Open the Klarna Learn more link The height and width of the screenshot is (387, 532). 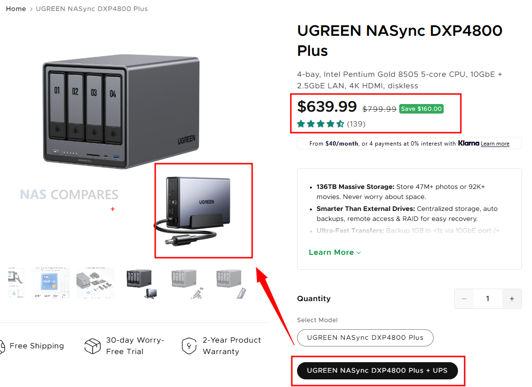(495, 144)
